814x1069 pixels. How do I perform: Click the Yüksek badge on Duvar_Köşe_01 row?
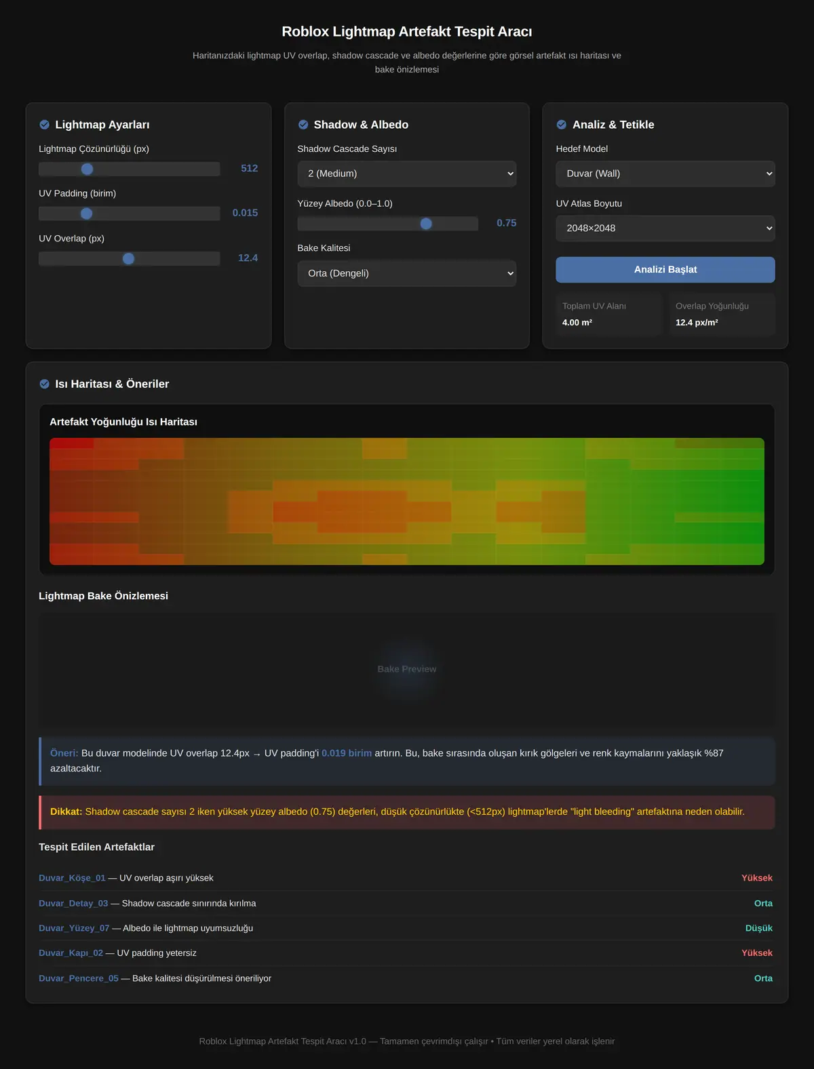coord(757,878)
